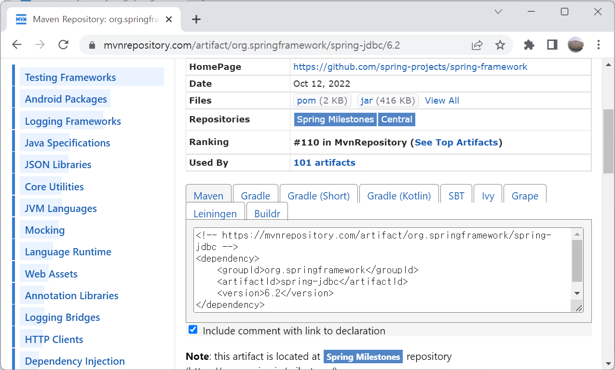Open the profile avatar menu
Viewport: 615px width, 370px height.
[575, 45]
